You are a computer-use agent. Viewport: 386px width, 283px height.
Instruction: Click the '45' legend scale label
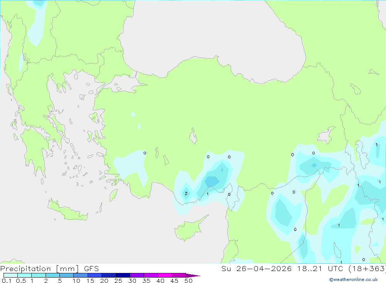point(174,281)
